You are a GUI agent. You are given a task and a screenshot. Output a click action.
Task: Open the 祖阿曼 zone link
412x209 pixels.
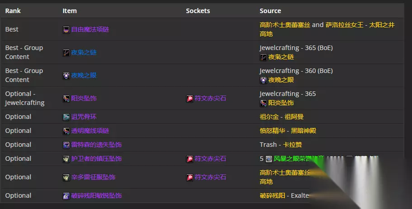[294, 117]
